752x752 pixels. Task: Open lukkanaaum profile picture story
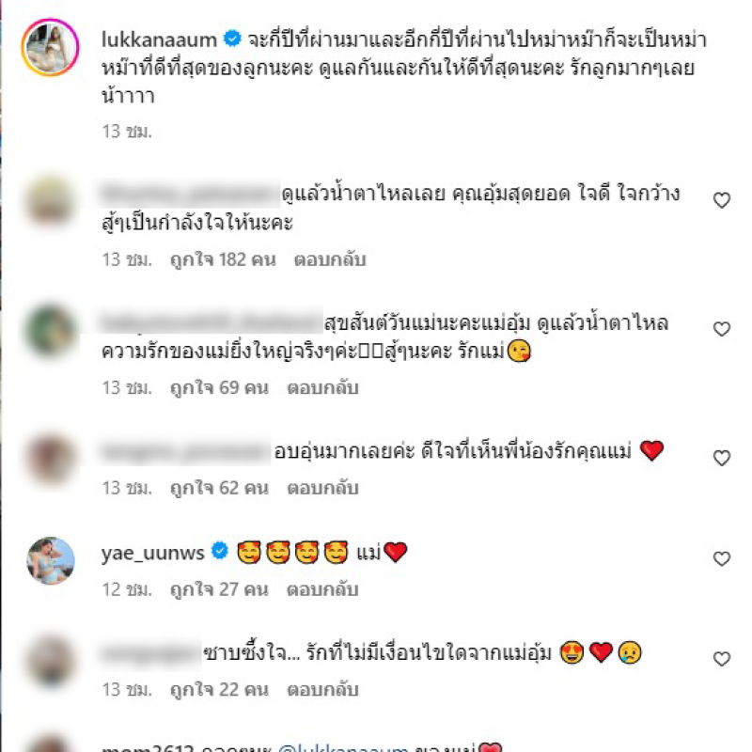(50, 47)
